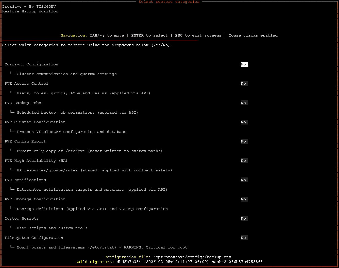Select the Corosync Configuration category label
Image resolution: width=339 pixels, height=268 pixels.
pyautogui.click(x=31, y=64)
